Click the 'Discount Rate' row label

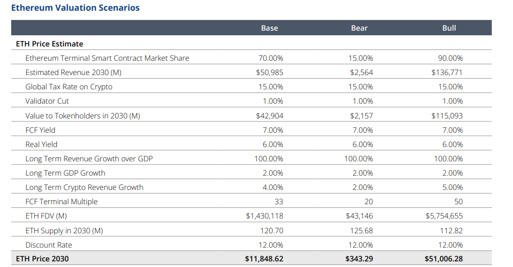pyautogui.click(x=49, y=245)
